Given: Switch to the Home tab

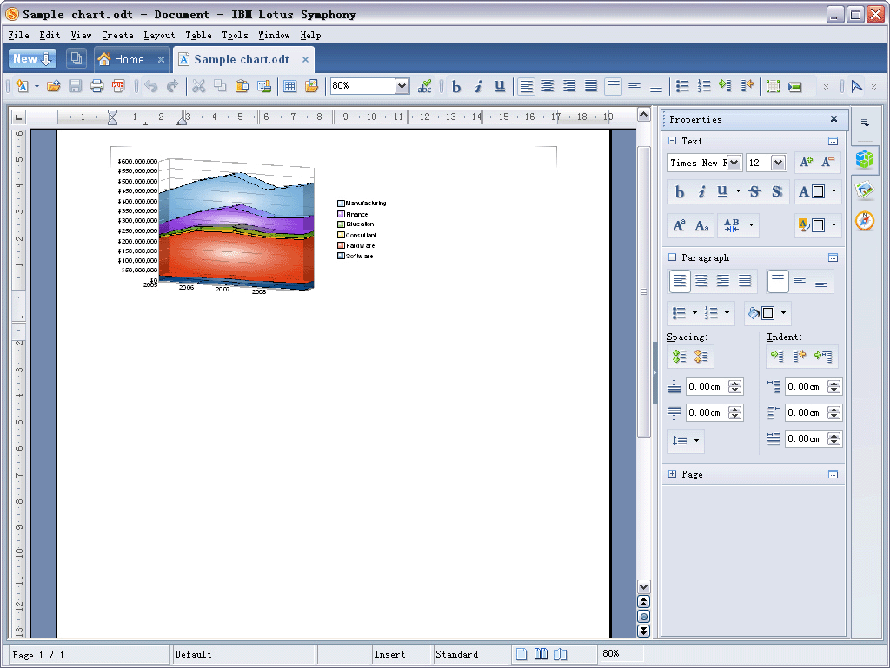Looking at the screenshot, I should click(x=129, y=59).
